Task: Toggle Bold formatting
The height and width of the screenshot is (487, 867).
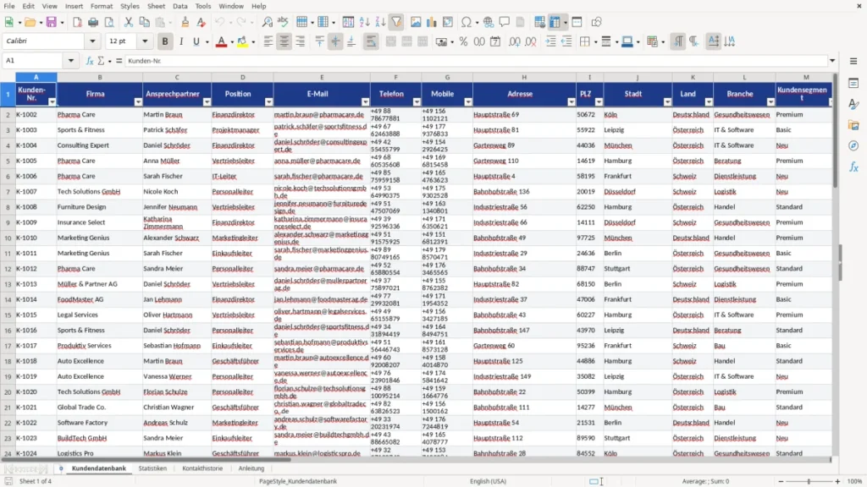Action: coord(165,41)
